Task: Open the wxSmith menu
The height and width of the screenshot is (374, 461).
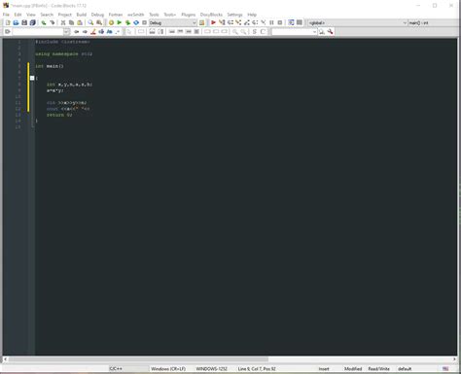Action: click(135, 15)
